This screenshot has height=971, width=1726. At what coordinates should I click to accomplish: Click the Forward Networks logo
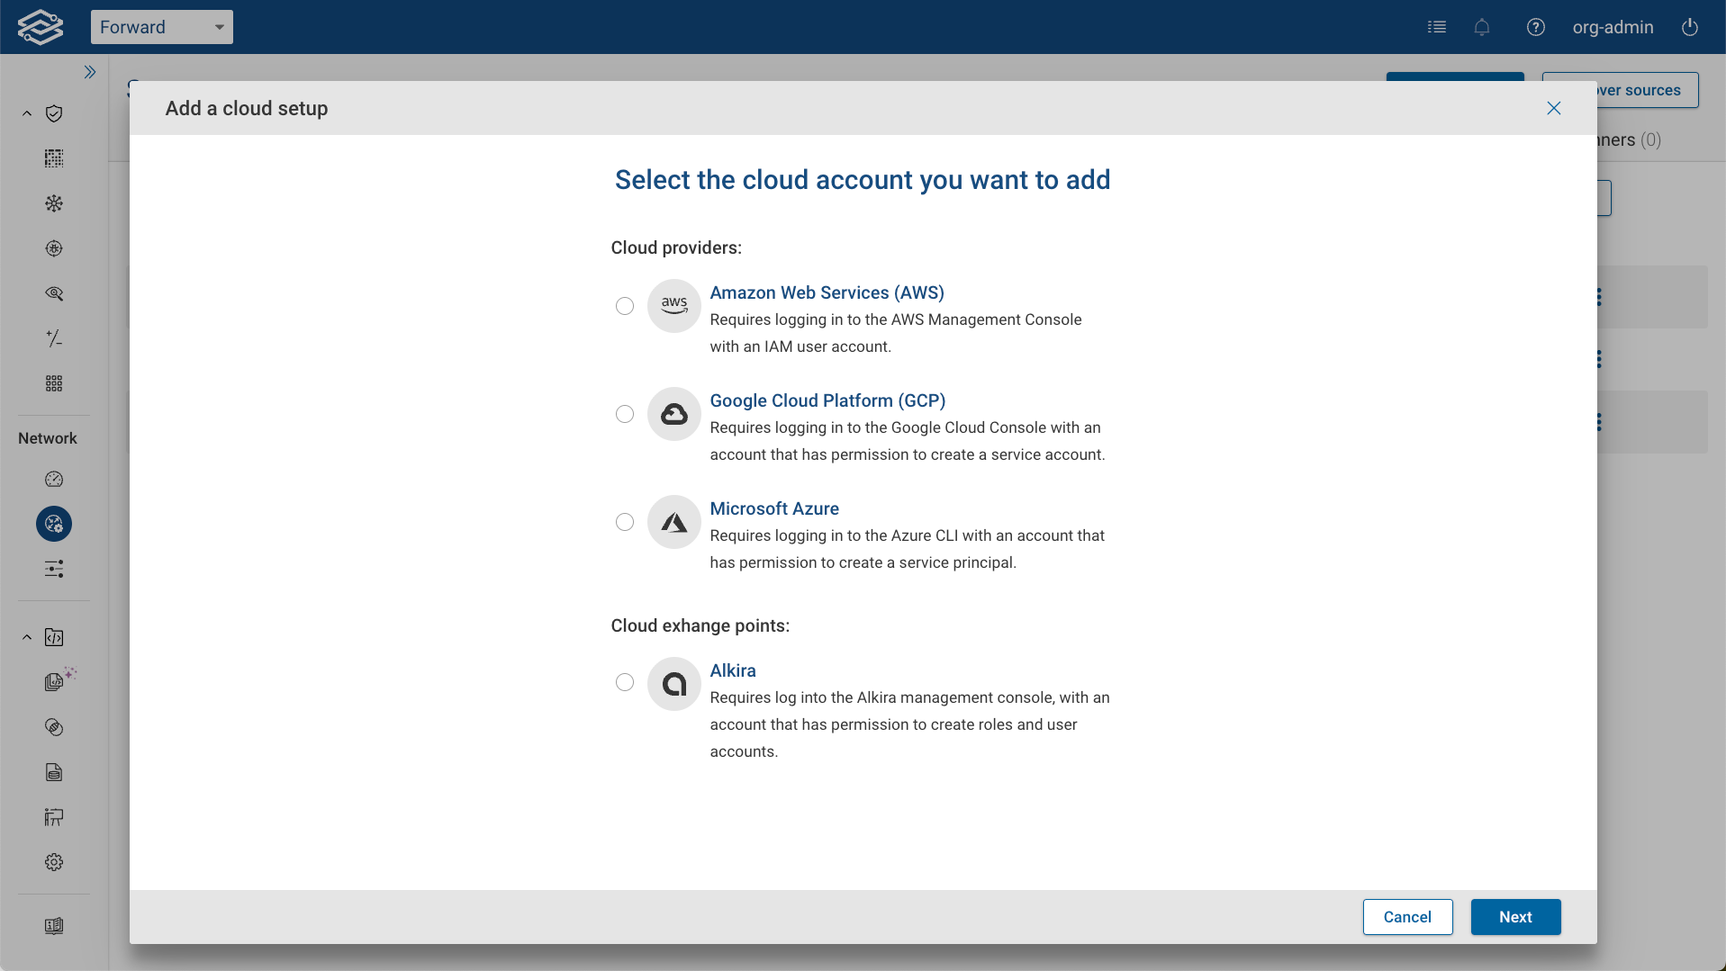tap(40, 26)
